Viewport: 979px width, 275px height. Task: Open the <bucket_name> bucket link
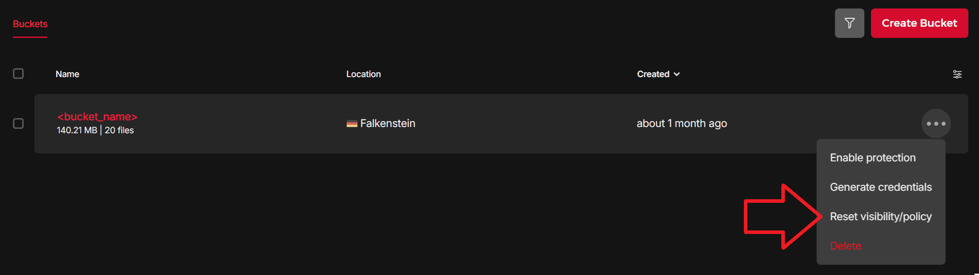[x=97, y=117]
